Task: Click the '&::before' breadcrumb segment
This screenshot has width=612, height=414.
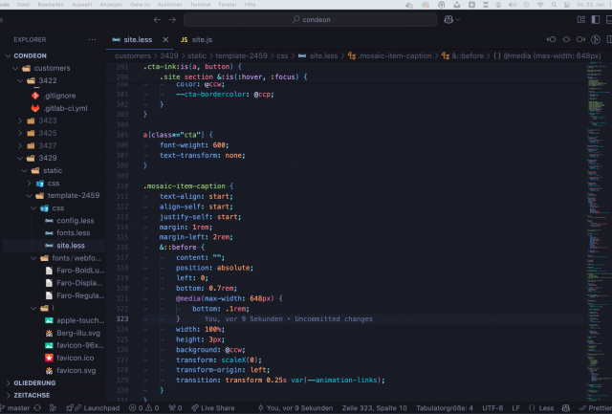Action: (468, 55)
